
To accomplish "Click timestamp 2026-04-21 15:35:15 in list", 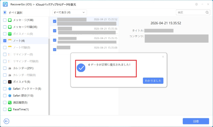I will [106, 38].
